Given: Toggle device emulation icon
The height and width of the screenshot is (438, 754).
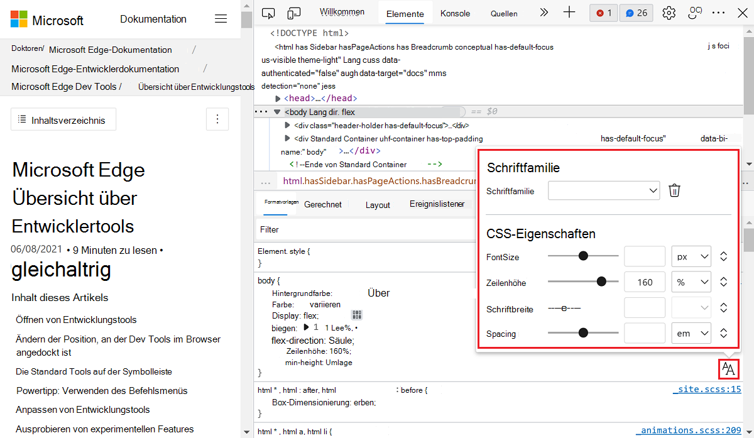Looking at the screenshot, I should tap(294, 13).
